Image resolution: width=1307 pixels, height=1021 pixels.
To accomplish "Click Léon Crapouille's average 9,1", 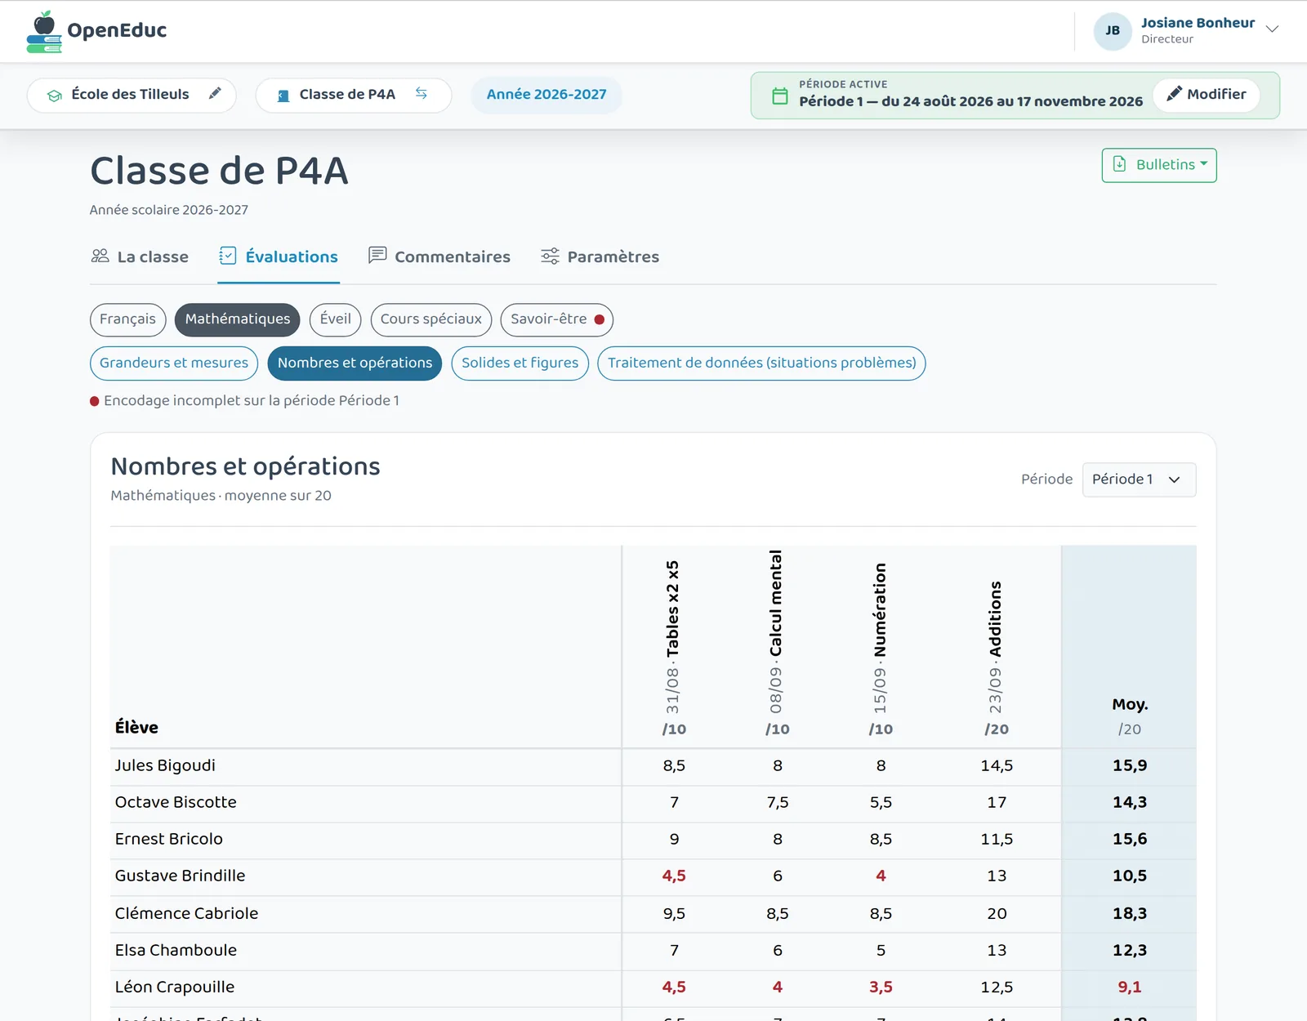I will [1130, 987].
